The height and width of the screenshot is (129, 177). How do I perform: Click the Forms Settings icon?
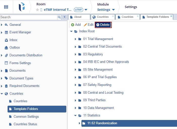coord(7,63)
